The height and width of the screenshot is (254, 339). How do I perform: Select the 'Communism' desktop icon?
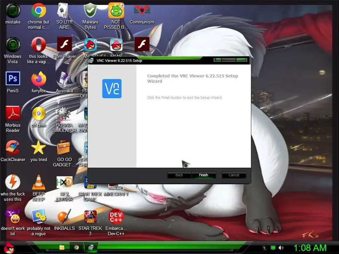pyautogui.click(x=142, y=10)
